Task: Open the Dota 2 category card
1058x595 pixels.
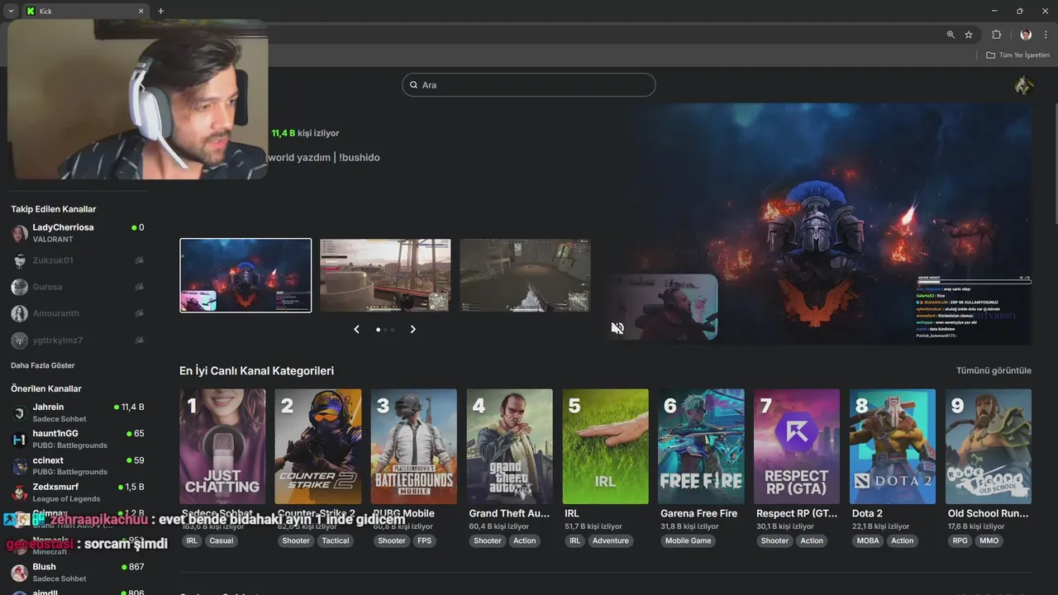Action: point(893,446)
